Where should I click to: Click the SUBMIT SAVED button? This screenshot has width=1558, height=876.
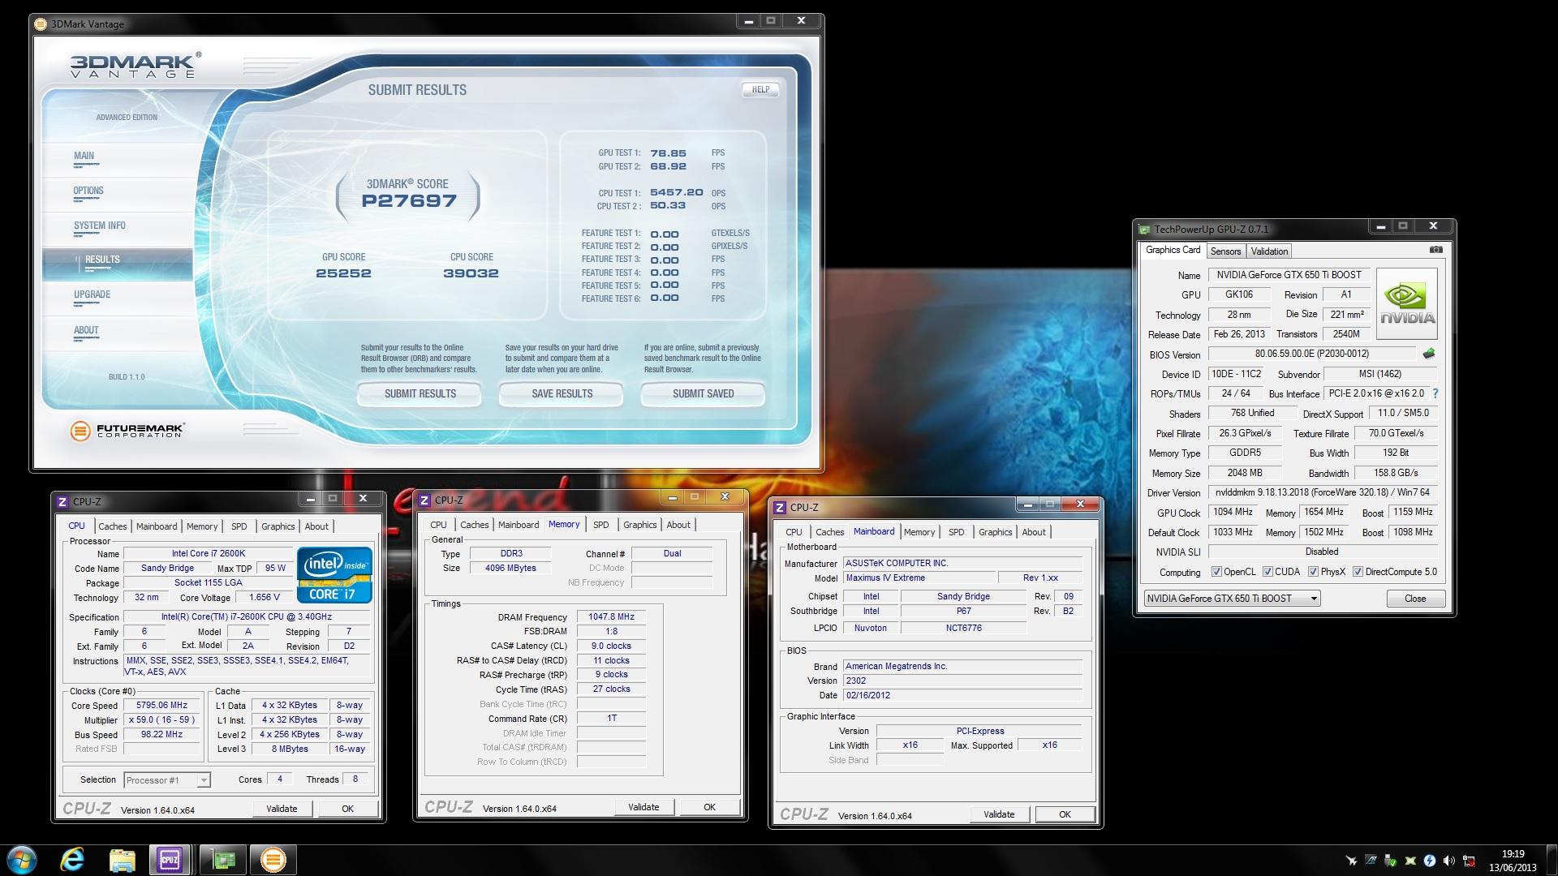point(704,393)
